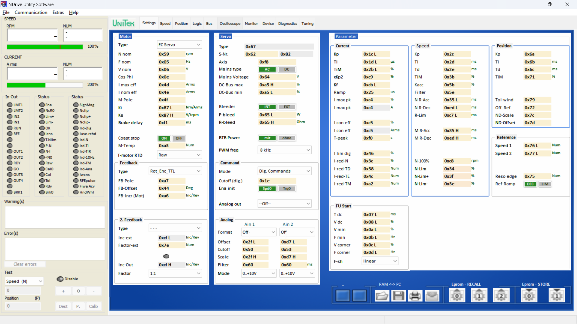Viewport: 577px width, 324px height.
Task: Click the N nom value field
Action: [171, 54]
